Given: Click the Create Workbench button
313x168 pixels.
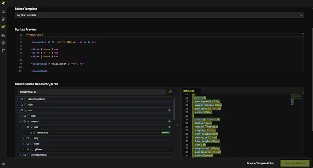Looking at the screenshot, I should (295, 163).
